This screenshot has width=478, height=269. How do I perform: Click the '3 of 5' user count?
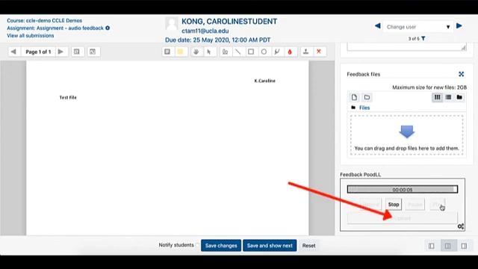click(414, 39)
